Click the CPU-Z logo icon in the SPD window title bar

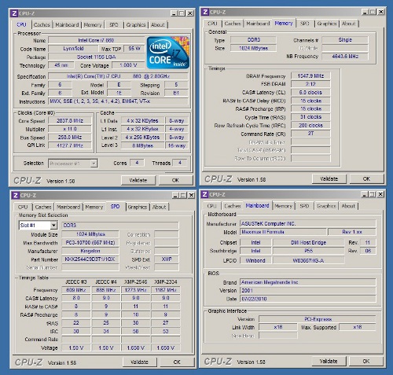(x=15, y=195)
